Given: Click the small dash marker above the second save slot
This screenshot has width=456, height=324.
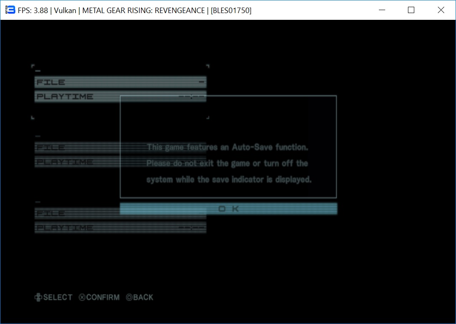Looking at the screenshot, I should tap(38, 136).
